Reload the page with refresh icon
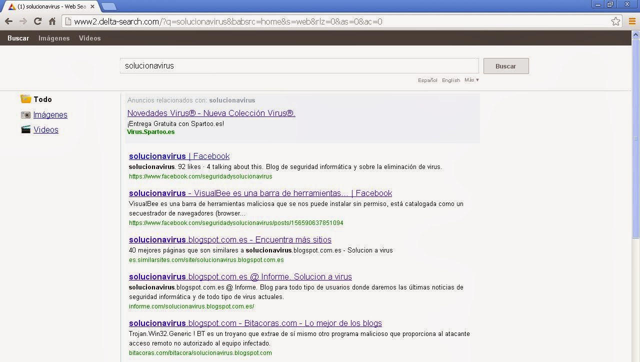640x362 pixels. pyautogui.click(x=37, y=21)
